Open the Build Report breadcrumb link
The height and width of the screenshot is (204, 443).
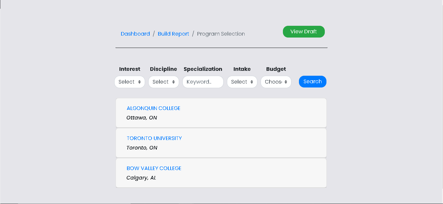click(174, 34)
